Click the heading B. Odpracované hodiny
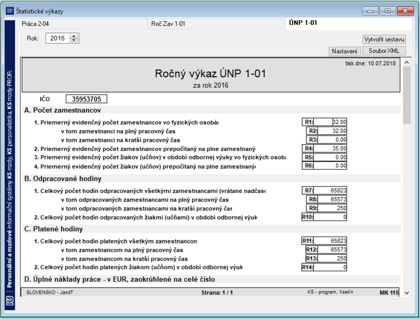 click(x=63, y=179)
